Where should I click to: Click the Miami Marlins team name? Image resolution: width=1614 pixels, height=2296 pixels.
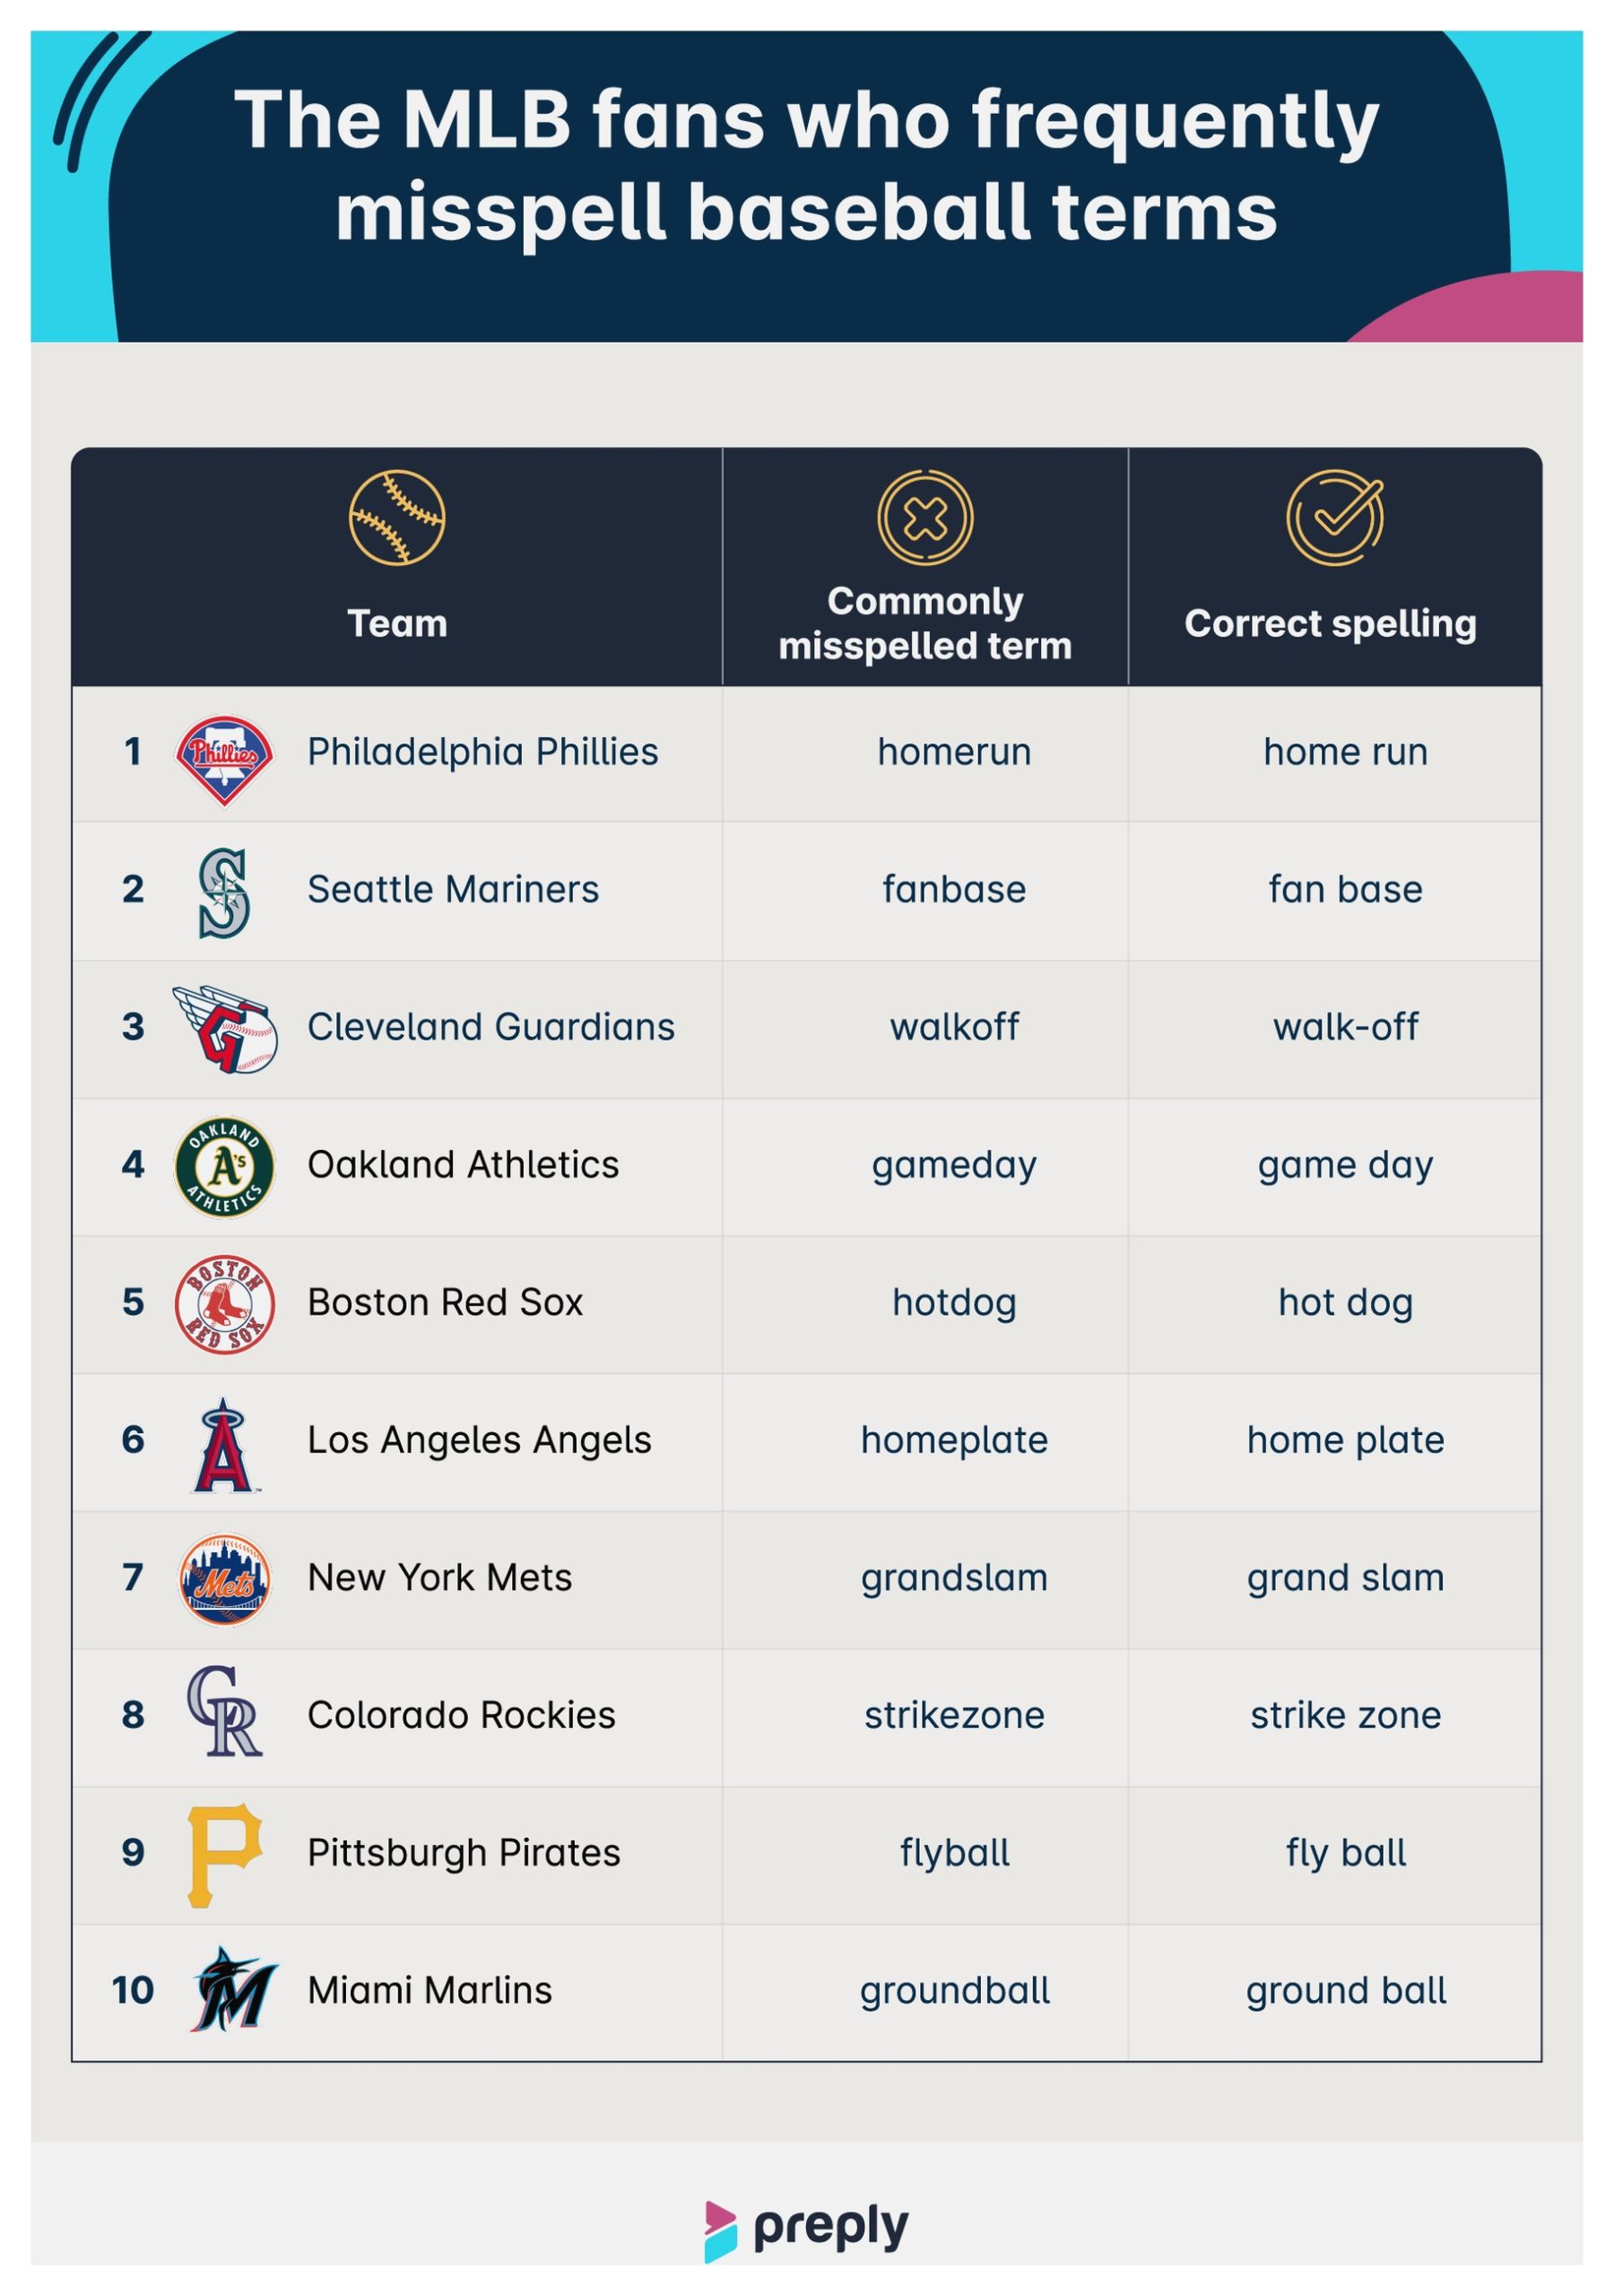point(430,1990)
